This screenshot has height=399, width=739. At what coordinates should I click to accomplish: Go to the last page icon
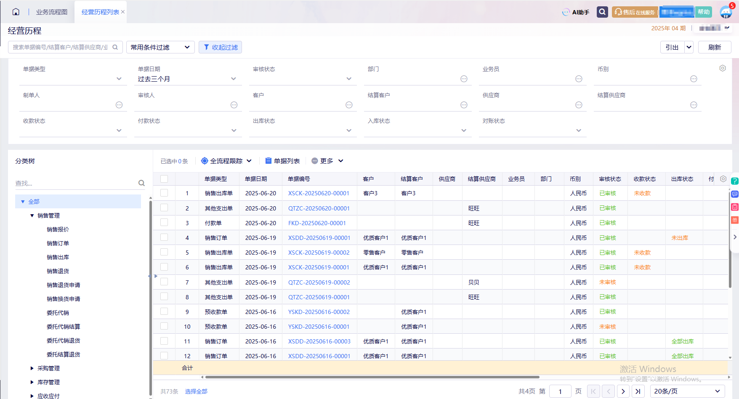pyautogui.click(x=638, y=391)
